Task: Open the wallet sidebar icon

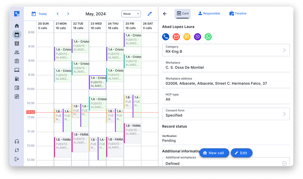Action: [x=17, y=88]
